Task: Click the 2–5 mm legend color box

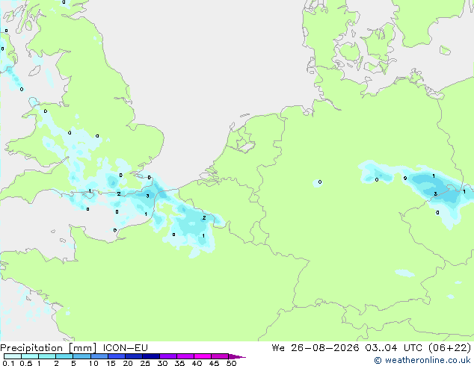Action: coord(64,356)
